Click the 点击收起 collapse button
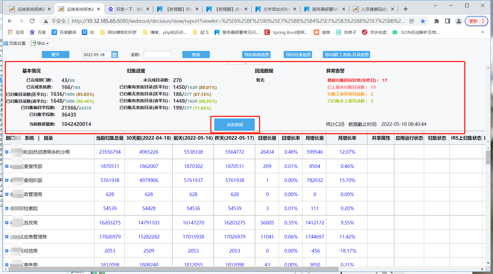Viewport: 493px width, 274px height. (x=235, y=124)
